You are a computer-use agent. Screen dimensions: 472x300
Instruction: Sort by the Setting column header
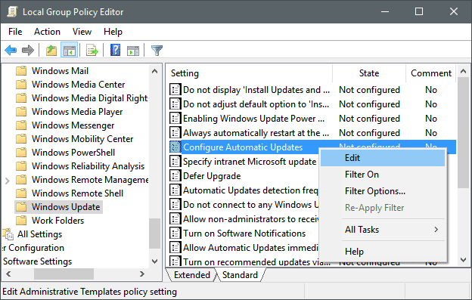250,73
